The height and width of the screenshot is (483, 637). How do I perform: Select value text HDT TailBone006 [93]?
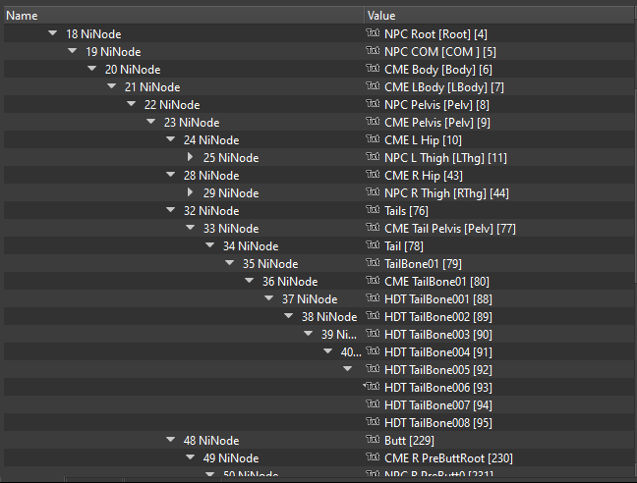tap(438, 388)
